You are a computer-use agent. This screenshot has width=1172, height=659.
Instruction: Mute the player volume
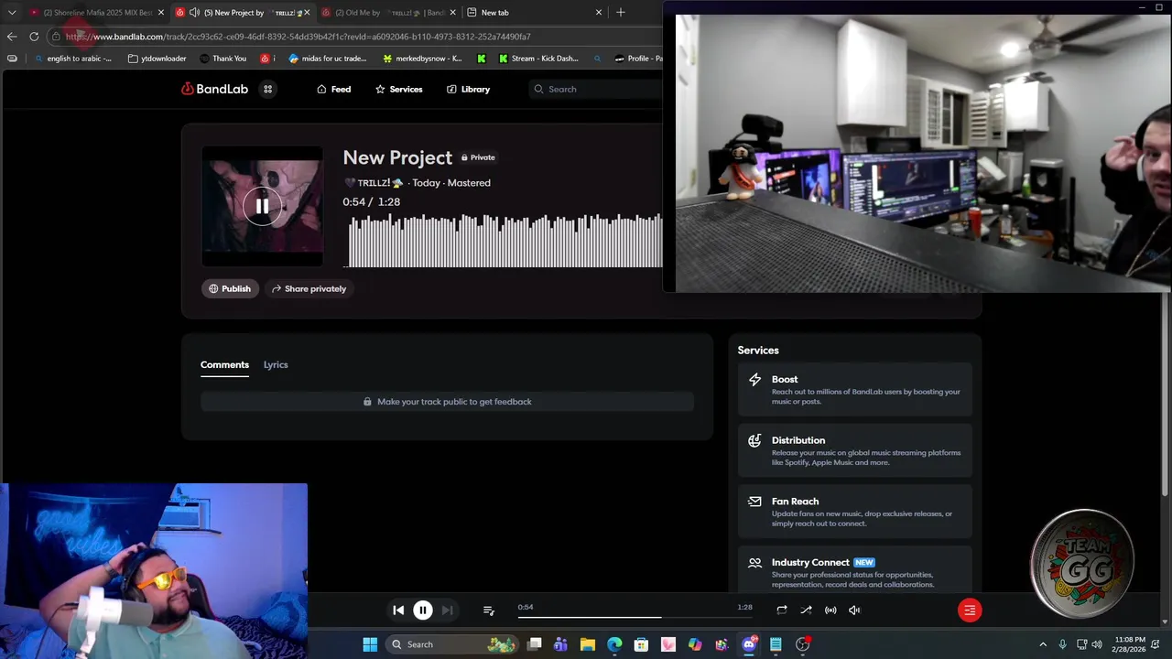(x=854, y=610)
